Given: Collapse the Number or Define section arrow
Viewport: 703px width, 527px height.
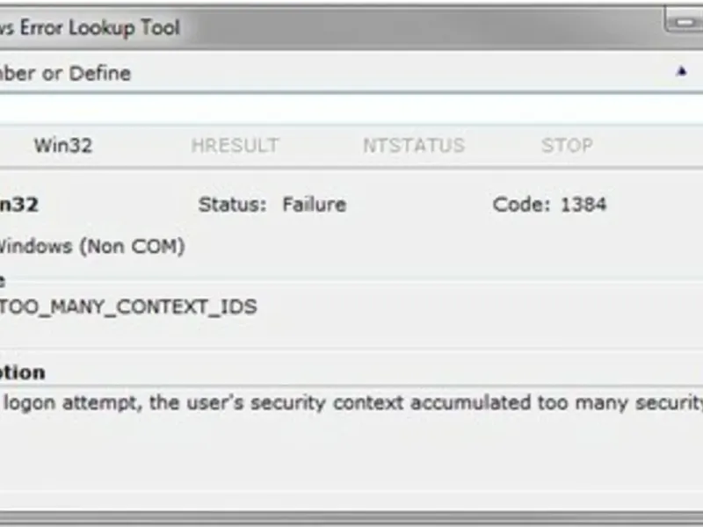Looking at the screenshot, I should click(x=681, y=72).
